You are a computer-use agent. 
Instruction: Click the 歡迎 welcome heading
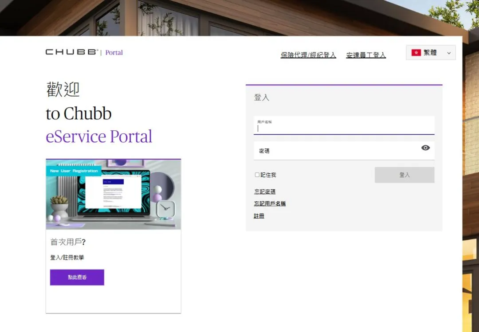(x=63, y=90)
